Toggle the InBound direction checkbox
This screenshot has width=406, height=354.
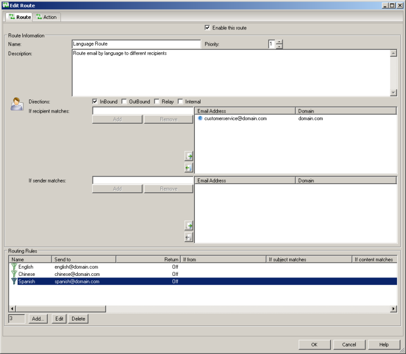coord(95,101)
